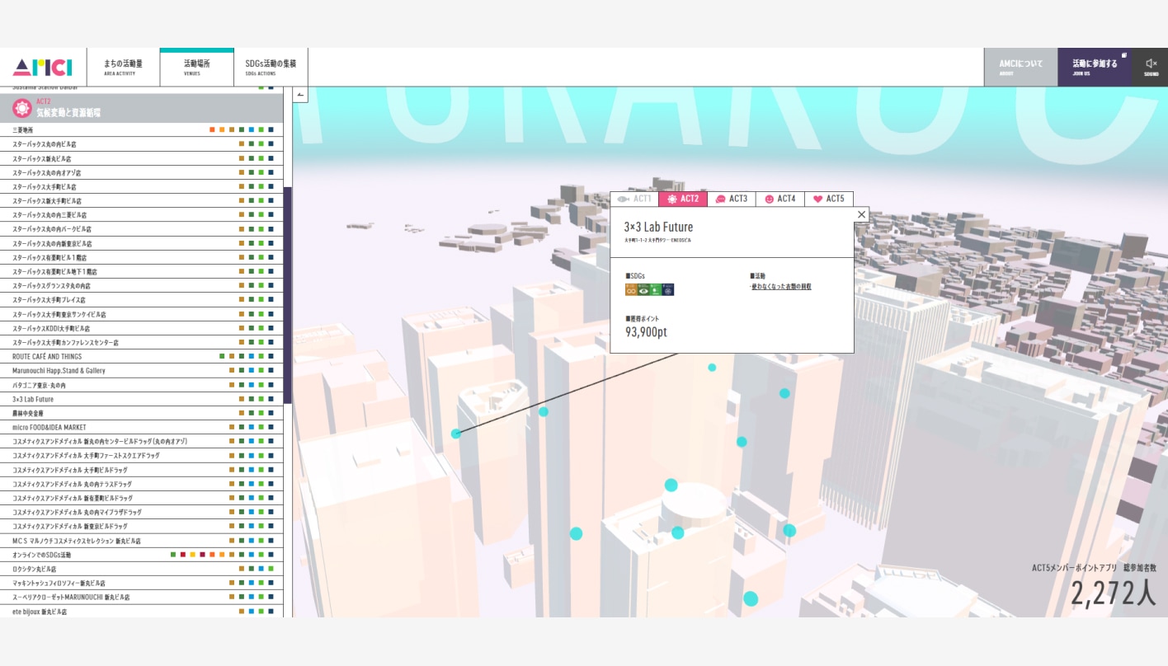
Task: Select the 活動場所 Venues tab
Action: point(196,67)
